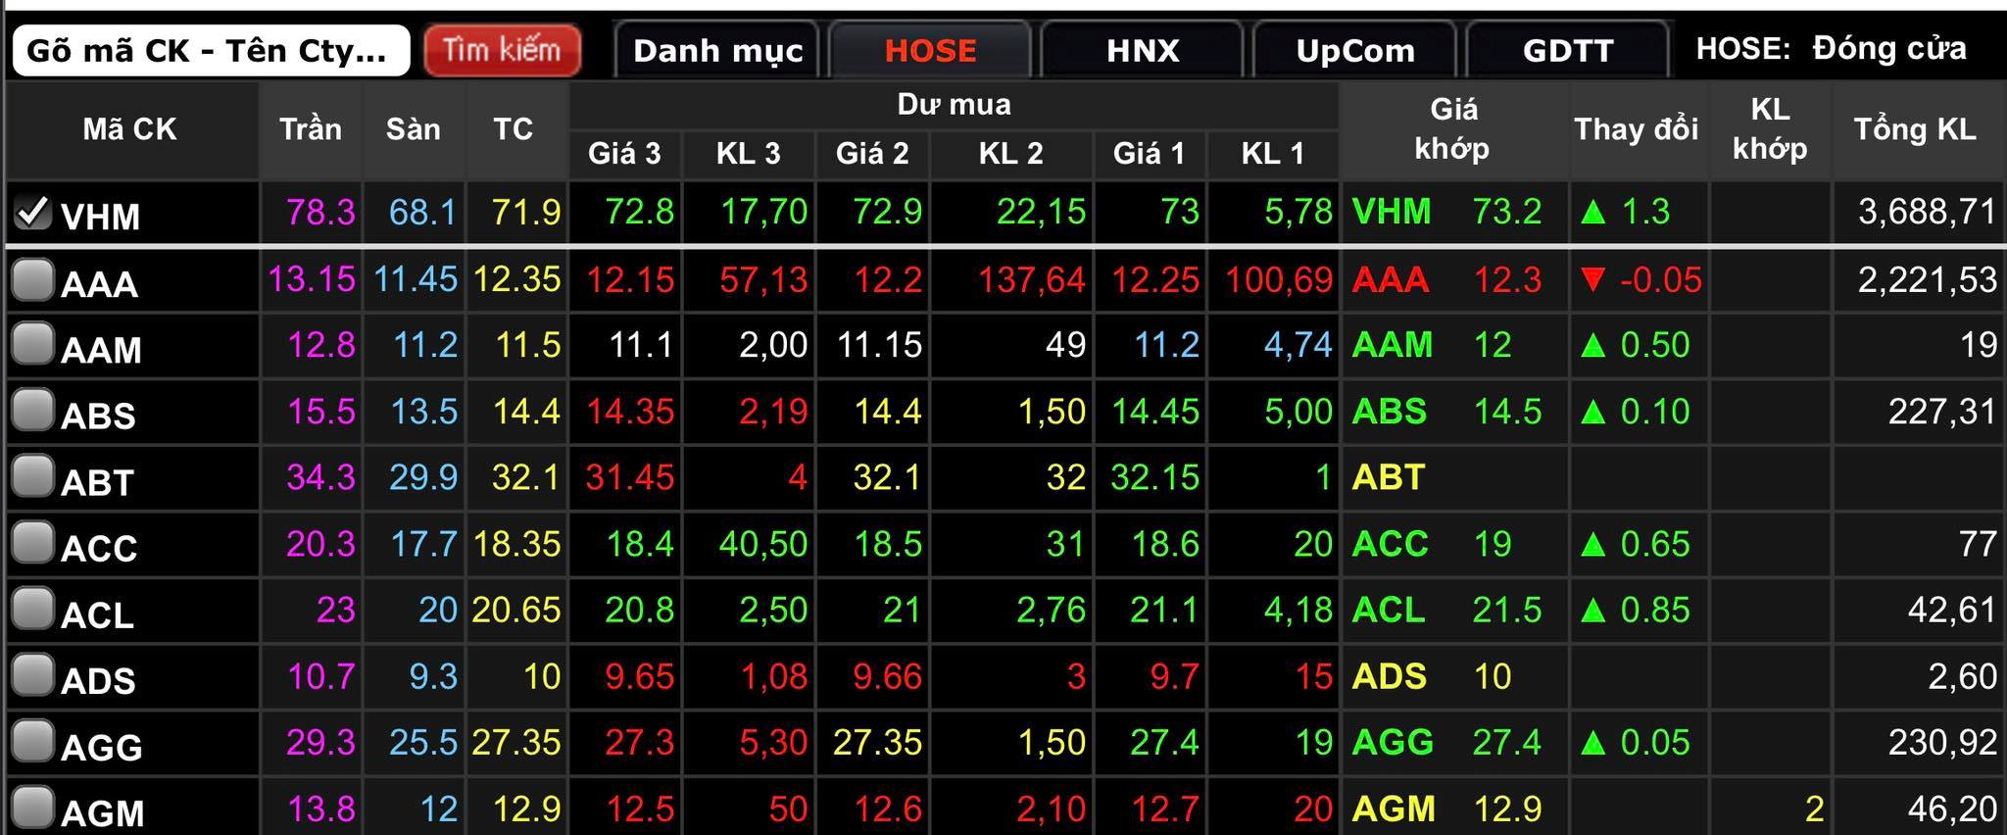The image size is (2007, 835).
Task: Select the ABS row checkbox
Action: [x=33, y=411]
